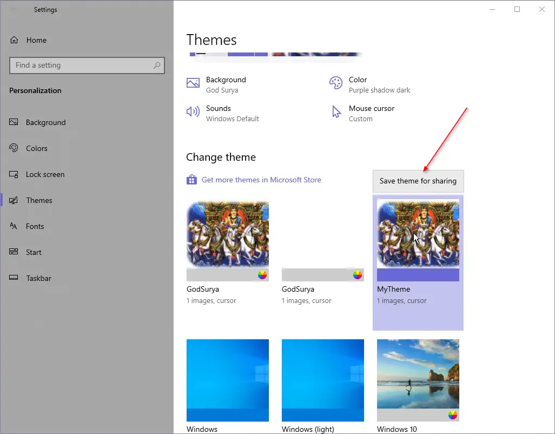
Task: Click the Start tiles icon in sidebar
Action: [14, 252]
